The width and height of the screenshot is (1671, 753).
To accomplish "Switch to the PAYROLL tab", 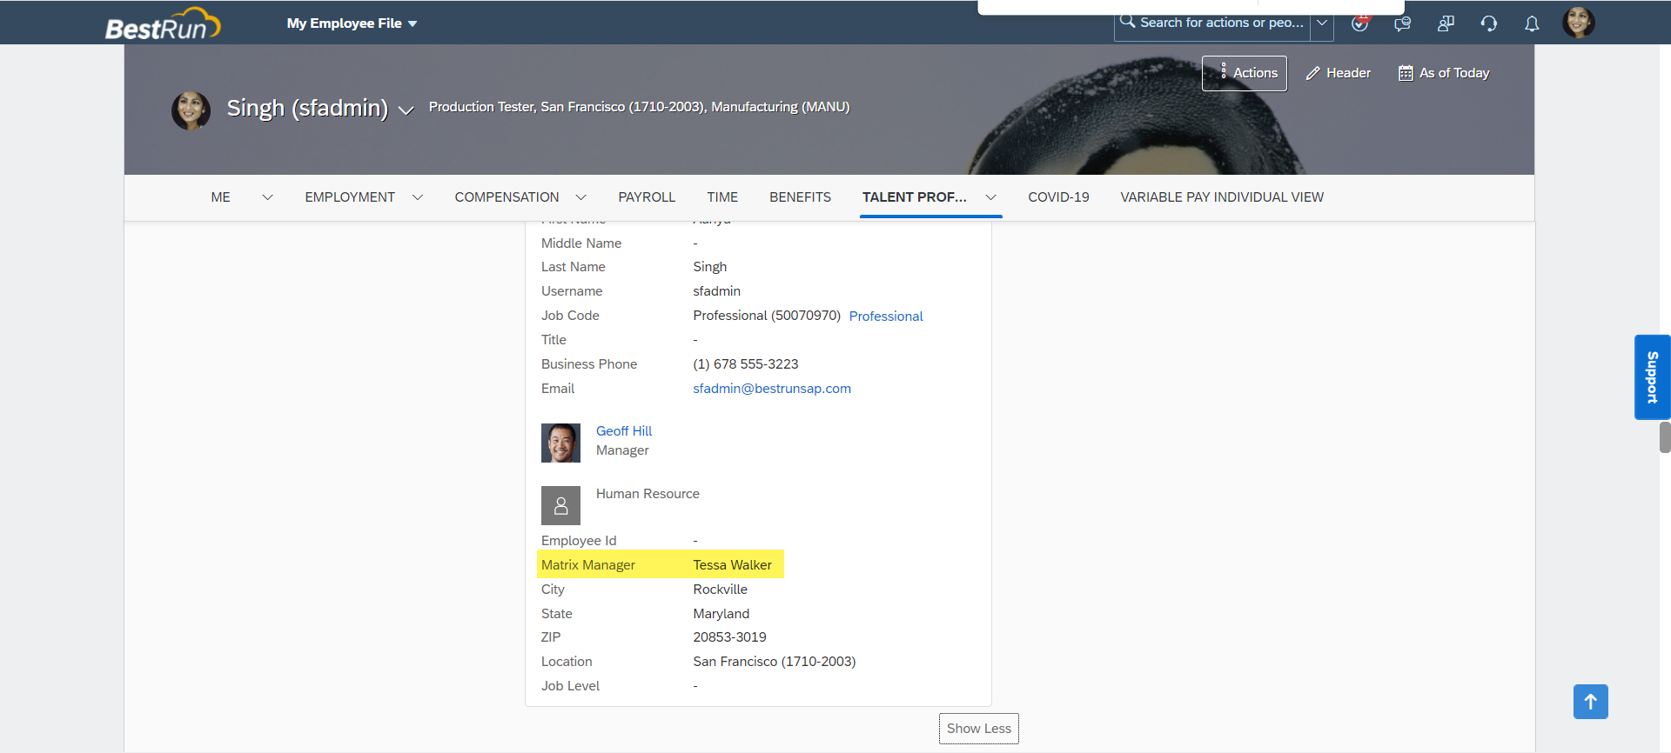I will pyautogui.click(x=647, y=197).
